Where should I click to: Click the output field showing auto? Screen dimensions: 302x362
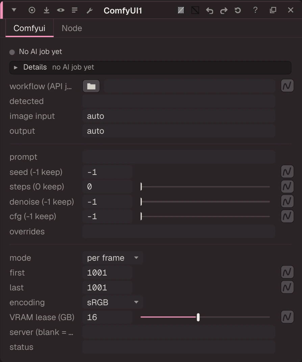coord(179,131)
